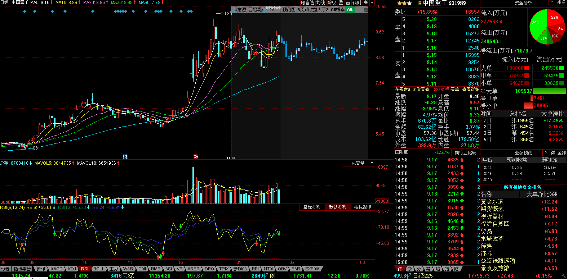
Task: Switch to the BIAS indicator tab
Action: click(x=156, y=269)
